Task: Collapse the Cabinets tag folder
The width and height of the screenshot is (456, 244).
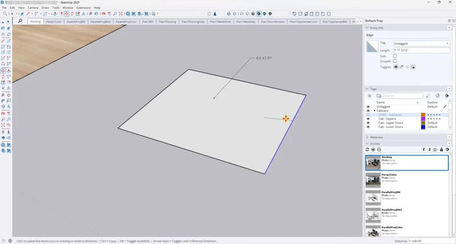Action: [x=374, y=110]
